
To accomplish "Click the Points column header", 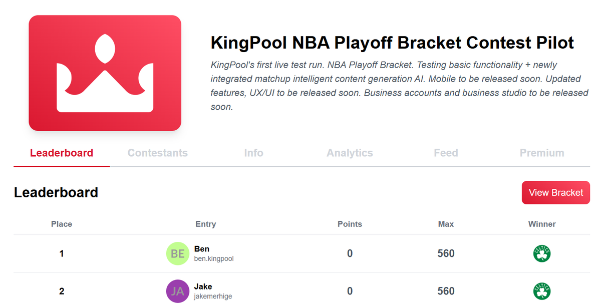I will [x=350, y=224].
